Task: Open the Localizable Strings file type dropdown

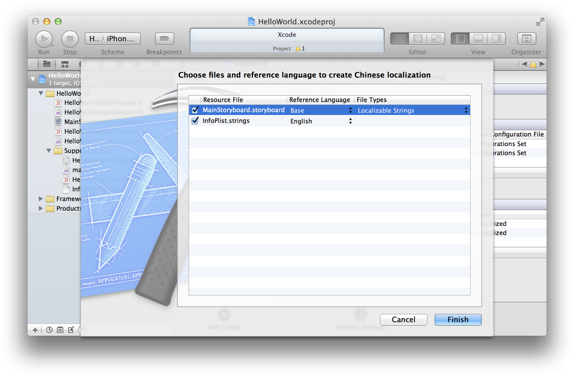Action: (x=466, y=110)
